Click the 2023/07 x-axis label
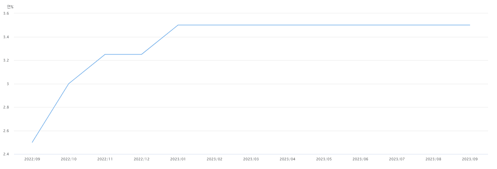This screenshot has height=169, width=497. pyautogui.click(x=397, y=159)
